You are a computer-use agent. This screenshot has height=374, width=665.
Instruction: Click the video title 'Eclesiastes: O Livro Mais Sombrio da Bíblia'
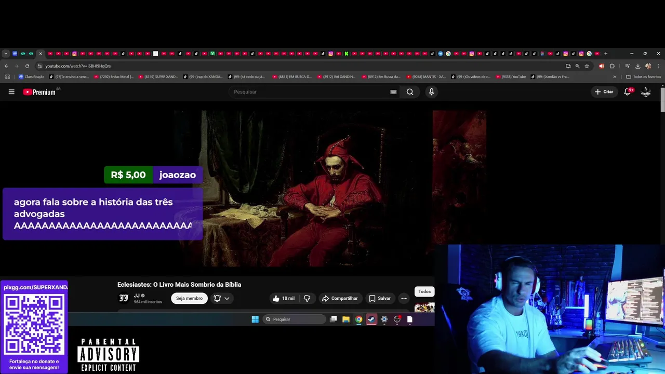pyautogui.click(x=179, y=285)
